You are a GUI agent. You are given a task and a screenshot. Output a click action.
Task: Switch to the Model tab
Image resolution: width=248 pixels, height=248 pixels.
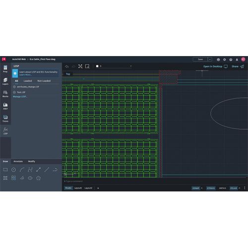tap(68, 188)
